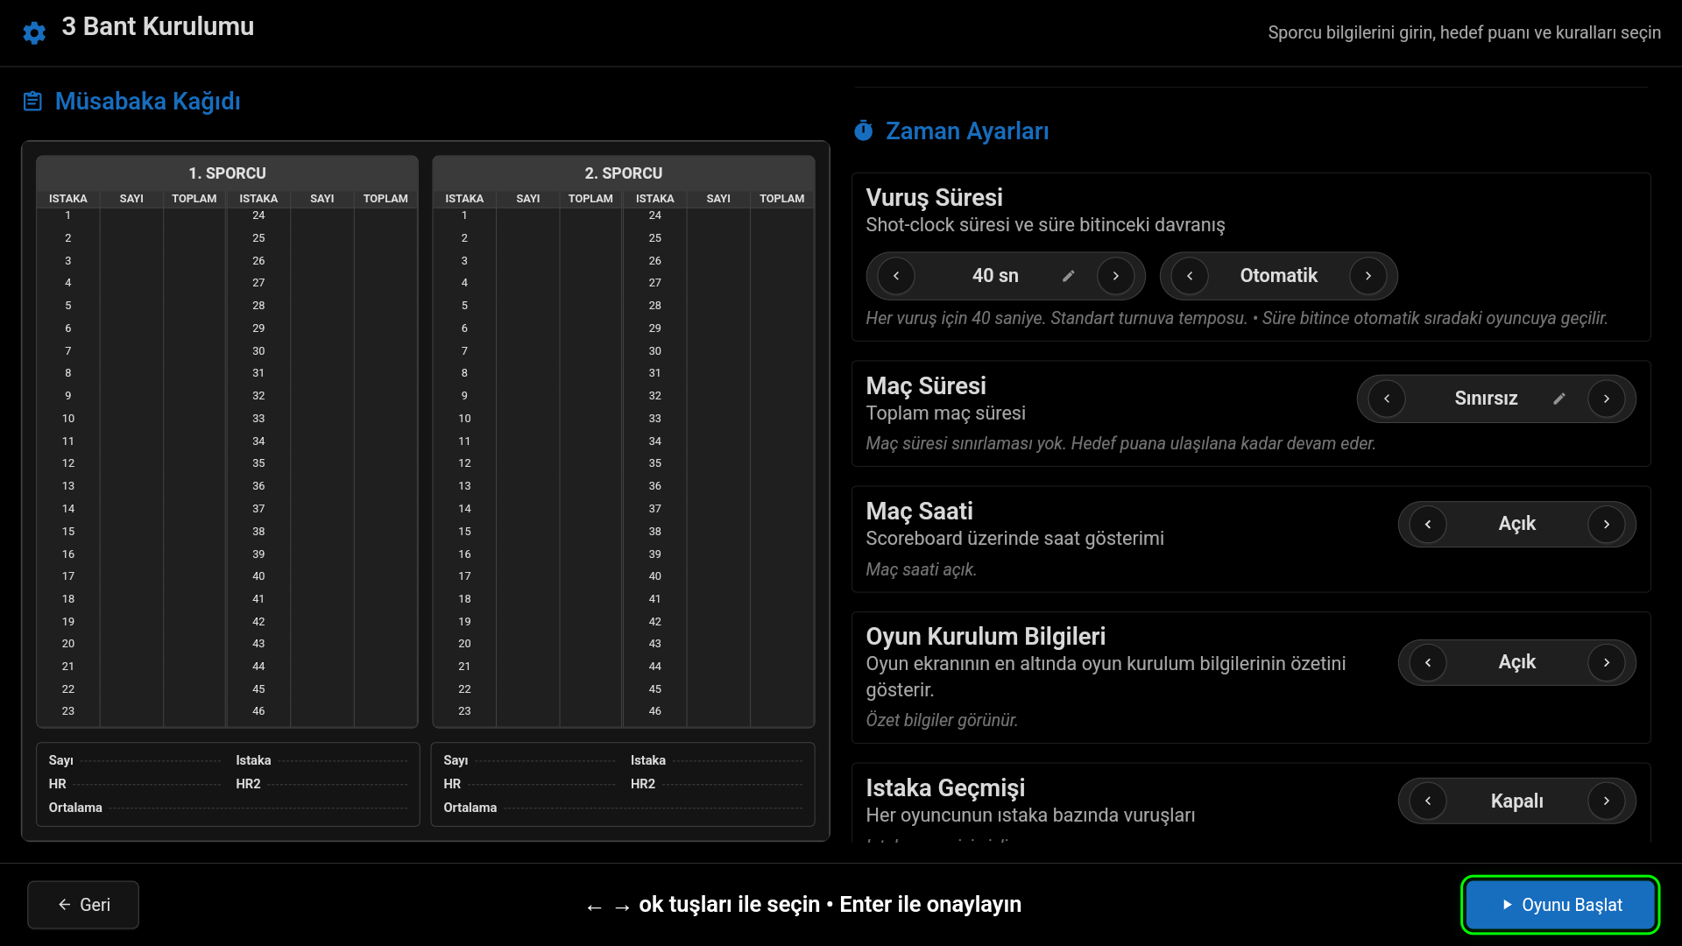This screenshot has height=946, width=1682.
Task: Decrease shot clock with left arrow
Action: pyautogui.click(x=895, y=276)
